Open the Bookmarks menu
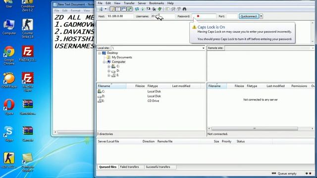Viewport: 317px width, 178px height. 157,3
